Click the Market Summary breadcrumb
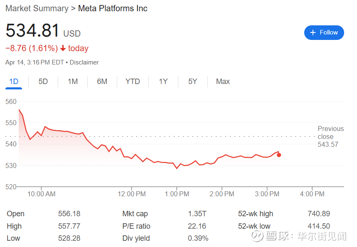This screenshot has height=247, width=357. tap(37, 8)
